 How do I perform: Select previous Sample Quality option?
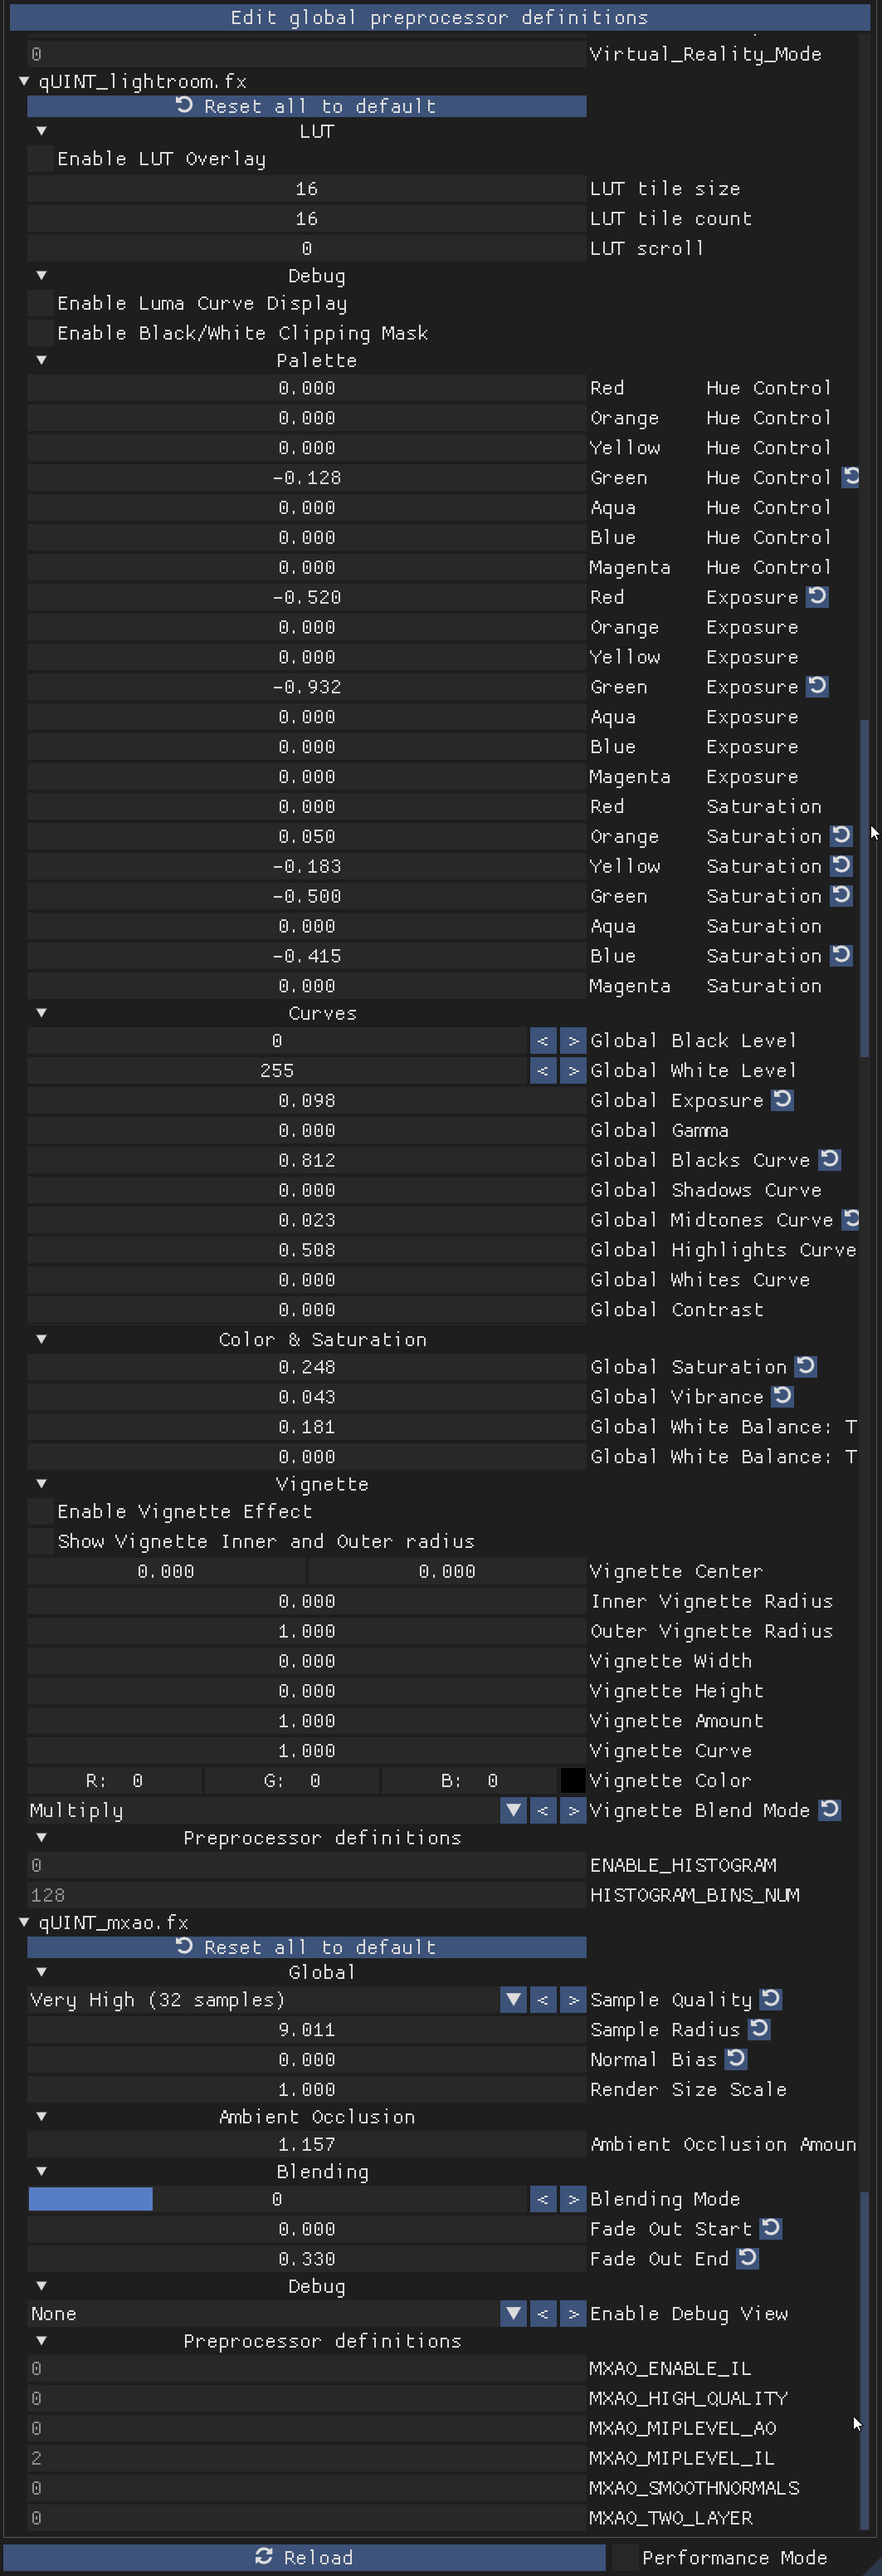[543, 2000]
